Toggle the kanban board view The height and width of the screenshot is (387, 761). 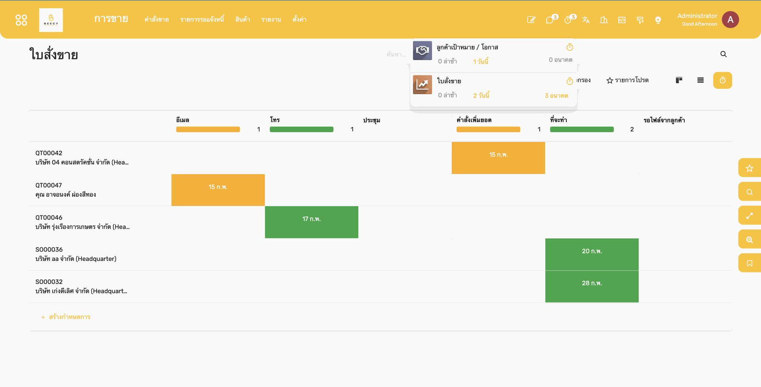[679, 80]
